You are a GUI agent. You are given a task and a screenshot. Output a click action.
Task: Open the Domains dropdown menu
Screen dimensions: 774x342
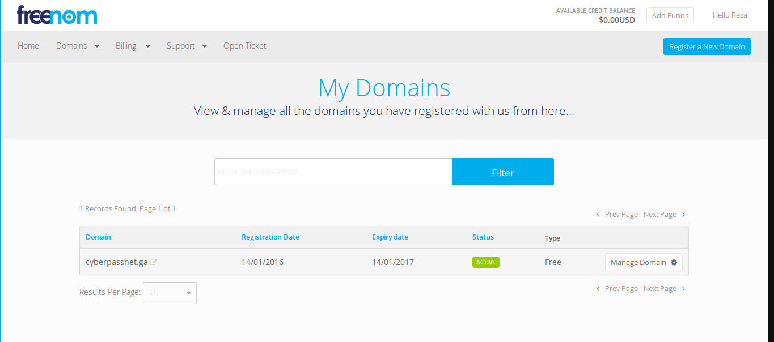click(x=78, y=46)
